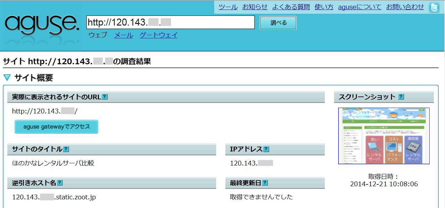
Task: Click help icon beside サイトのタイトル
Action: coord(66,149)
